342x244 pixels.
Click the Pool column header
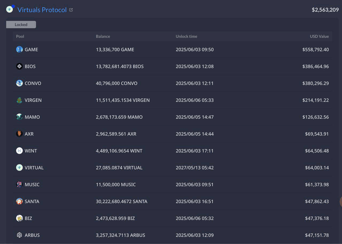click(20, 36)
